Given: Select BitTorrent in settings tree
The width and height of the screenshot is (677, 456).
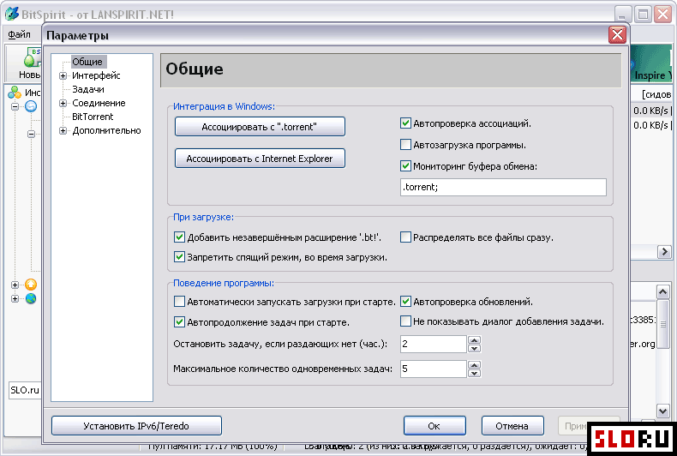Looking at the screenshot, I should [93, 117].
